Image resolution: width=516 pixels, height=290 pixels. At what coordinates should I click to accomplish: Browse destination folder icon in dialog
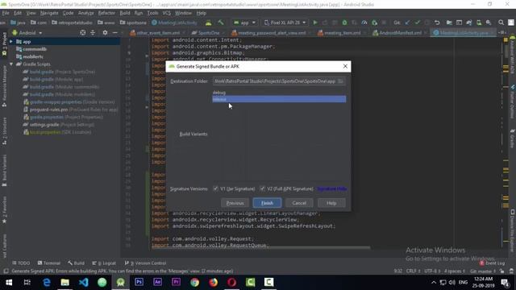tap(340, 81)
